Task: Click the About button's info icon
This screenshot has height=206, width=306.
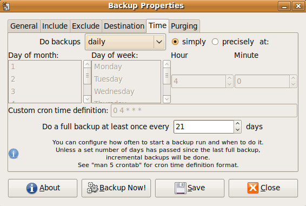Action: 32,188
